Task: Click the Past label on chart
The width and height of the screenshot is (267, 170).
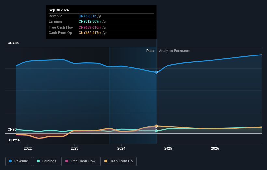Action: pos(150,51)
